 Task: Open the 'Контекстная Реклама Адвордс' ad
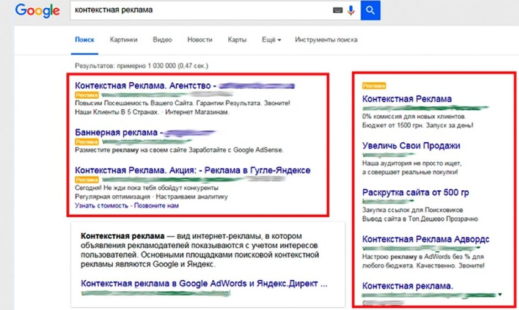tap(426, 239)
